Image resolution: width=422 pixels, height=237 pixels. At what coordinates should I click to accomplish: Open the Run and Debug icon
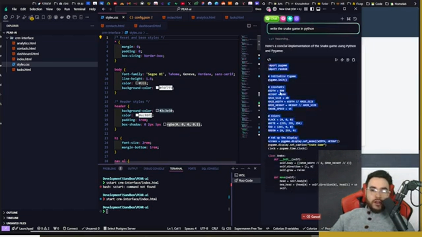pyautogui.click(x=24, y=17)
